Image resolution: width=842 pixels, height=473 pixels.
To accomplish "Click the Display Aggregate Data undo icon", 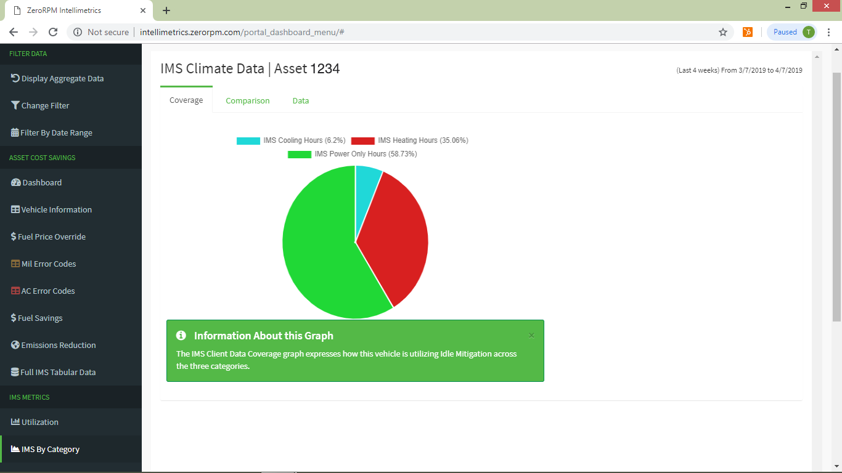I will 15,78.
